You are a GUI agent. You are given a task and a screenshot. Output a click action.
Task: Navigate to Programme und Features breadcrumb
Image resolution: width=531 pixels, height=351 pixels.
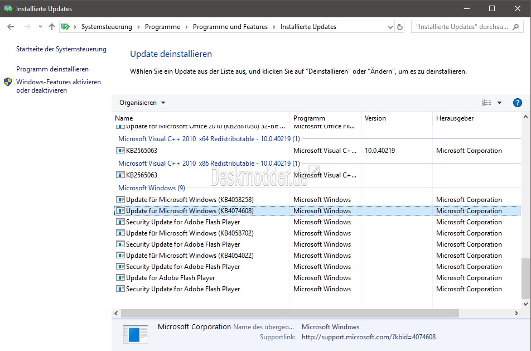tap(230, 27)
